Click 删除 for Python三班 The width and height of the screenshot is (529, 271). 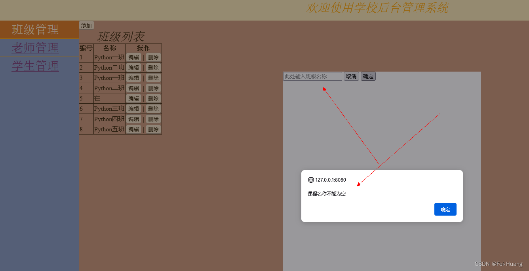coord(153,109)
